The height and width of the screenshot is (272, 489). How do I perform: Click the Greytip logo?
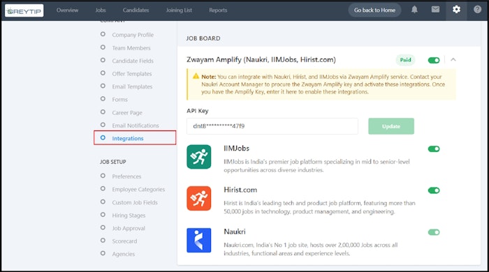coord(24,11)
